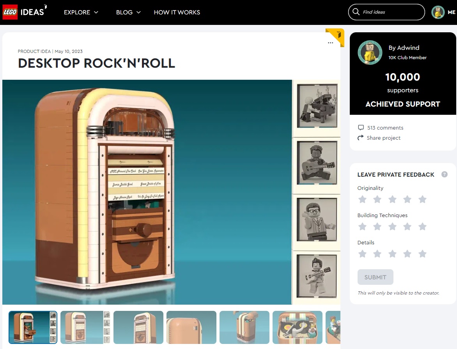
Task: Click the DESKTOP ROCK'N'ROLL title
Action: point(96,63)
